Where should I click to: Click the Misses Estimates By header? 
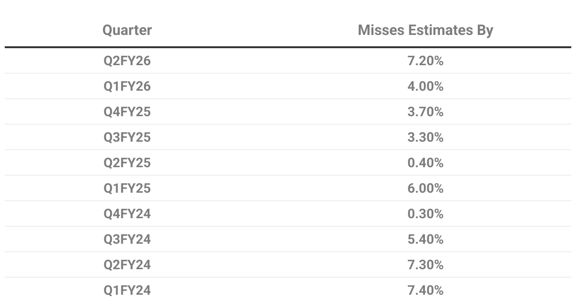[x=425, y=30]
